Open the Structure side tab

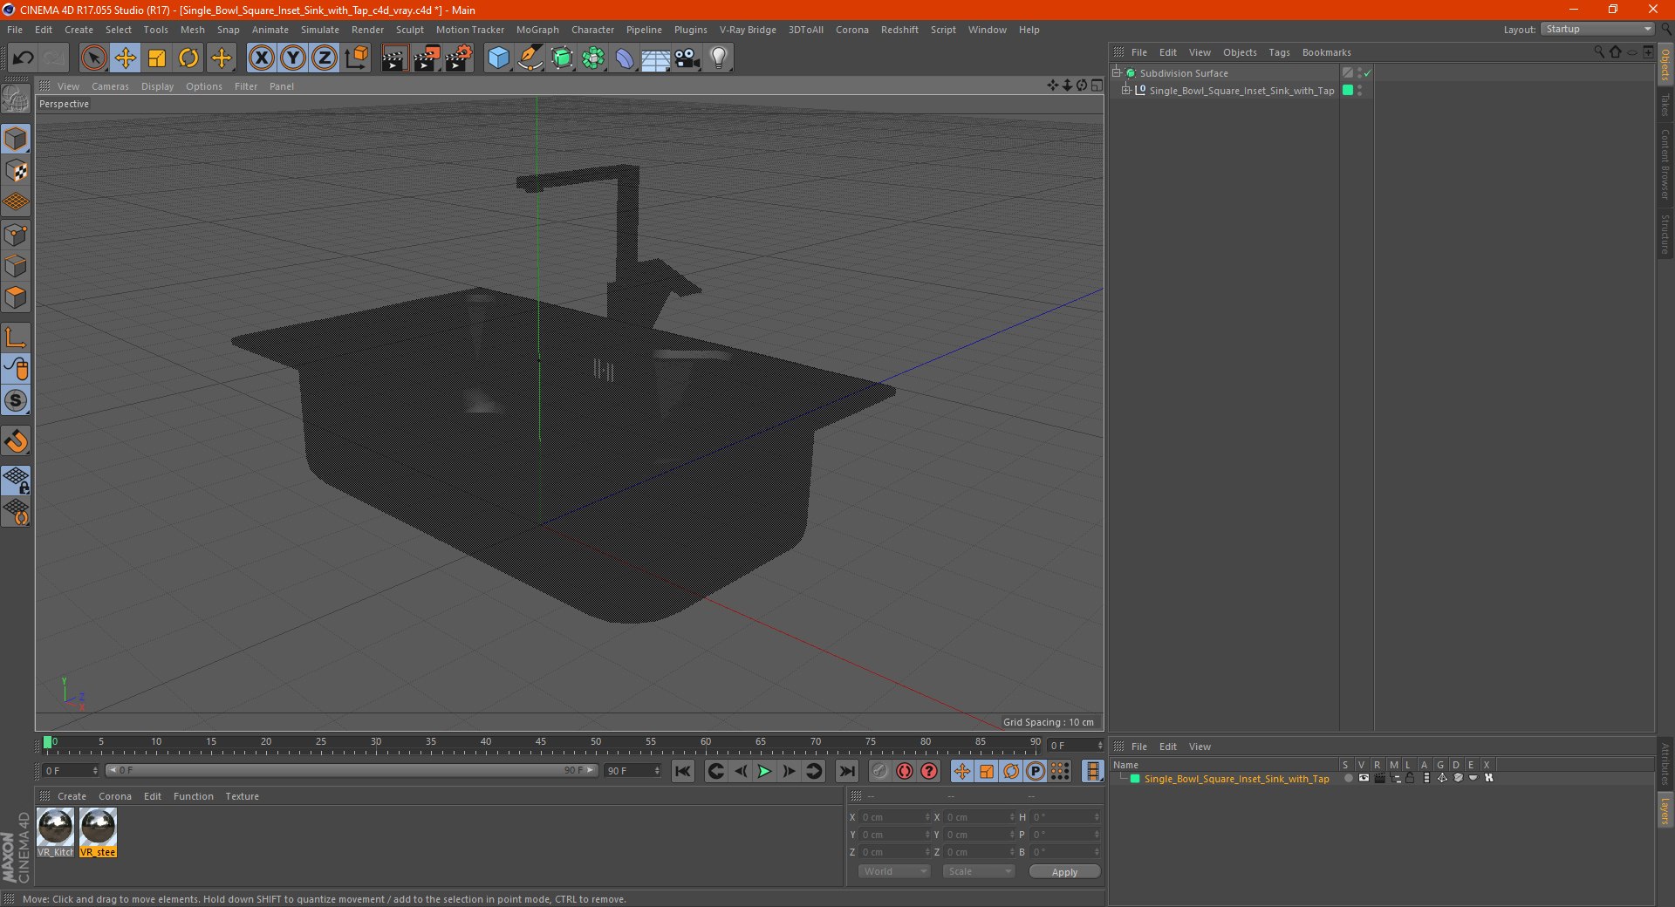click(1665, 234)
